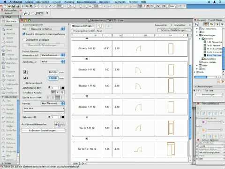Select the Objekt tool in toolbox

coord(9,76)
